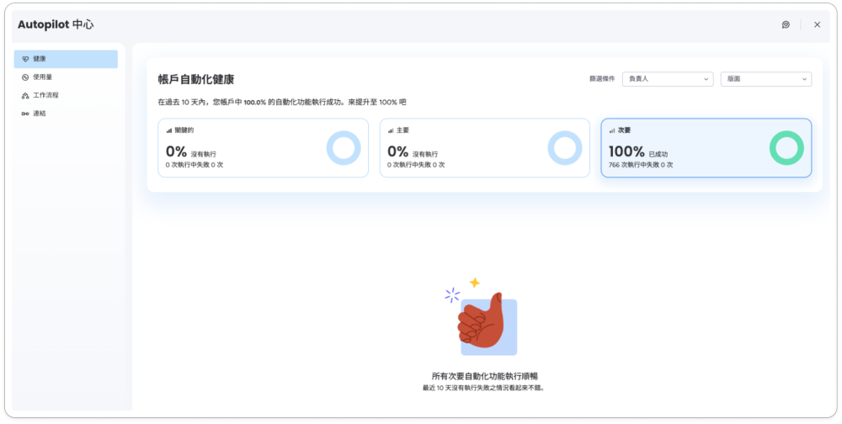Select the 次要 100% success card
Screen dimensions: 842x424
(x=706, y=147)
